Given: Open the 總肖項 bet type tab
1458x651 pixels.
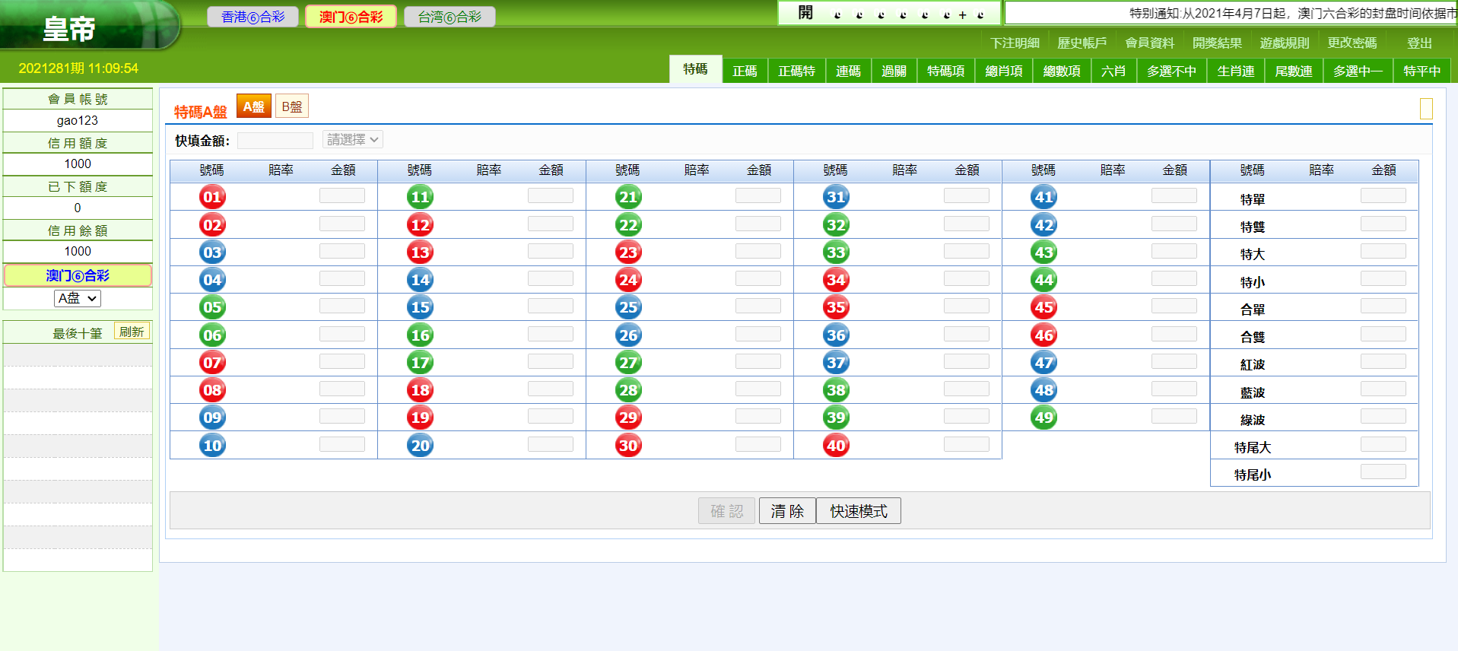Looking at the screenshot, I should 1004,71.
